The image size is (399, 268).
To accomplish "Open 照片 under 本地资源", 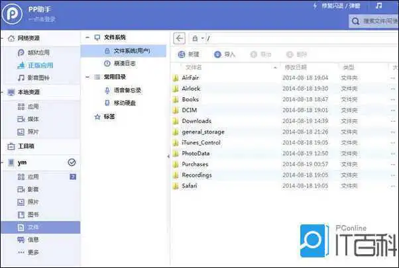I will (x=33, y=132).
